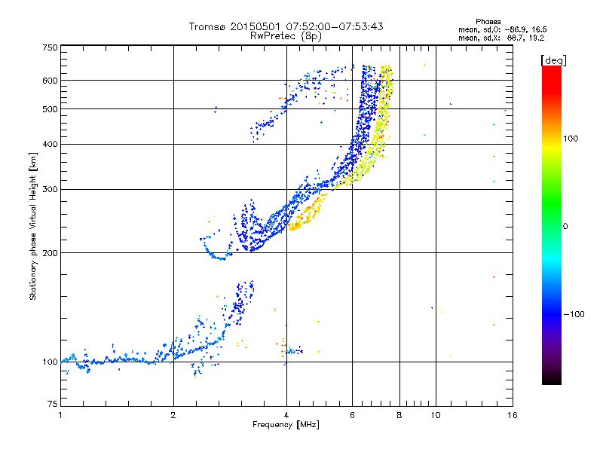Click the plot title 'Tromsø 20150501 07:52:00-07:53:43'
Viewport: 603px width, 452px height.
click(x=286, y=26)
